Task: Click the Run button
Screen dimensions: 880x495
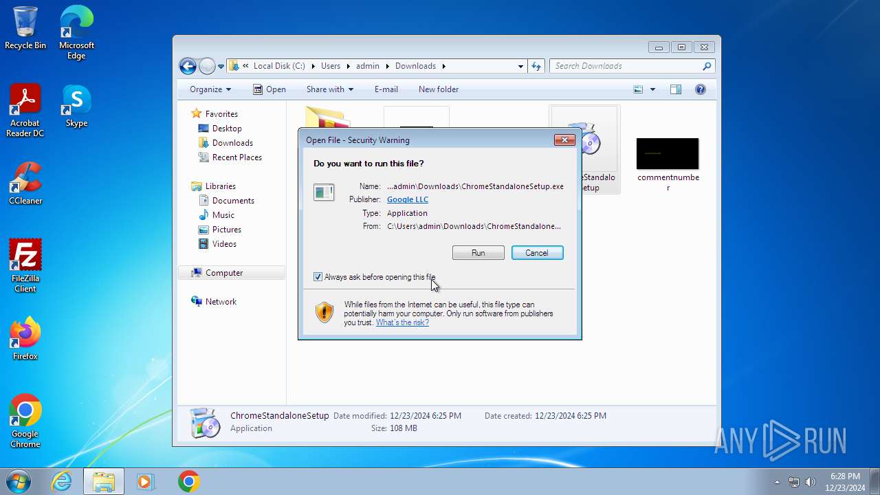Action: tap(478, 253)
